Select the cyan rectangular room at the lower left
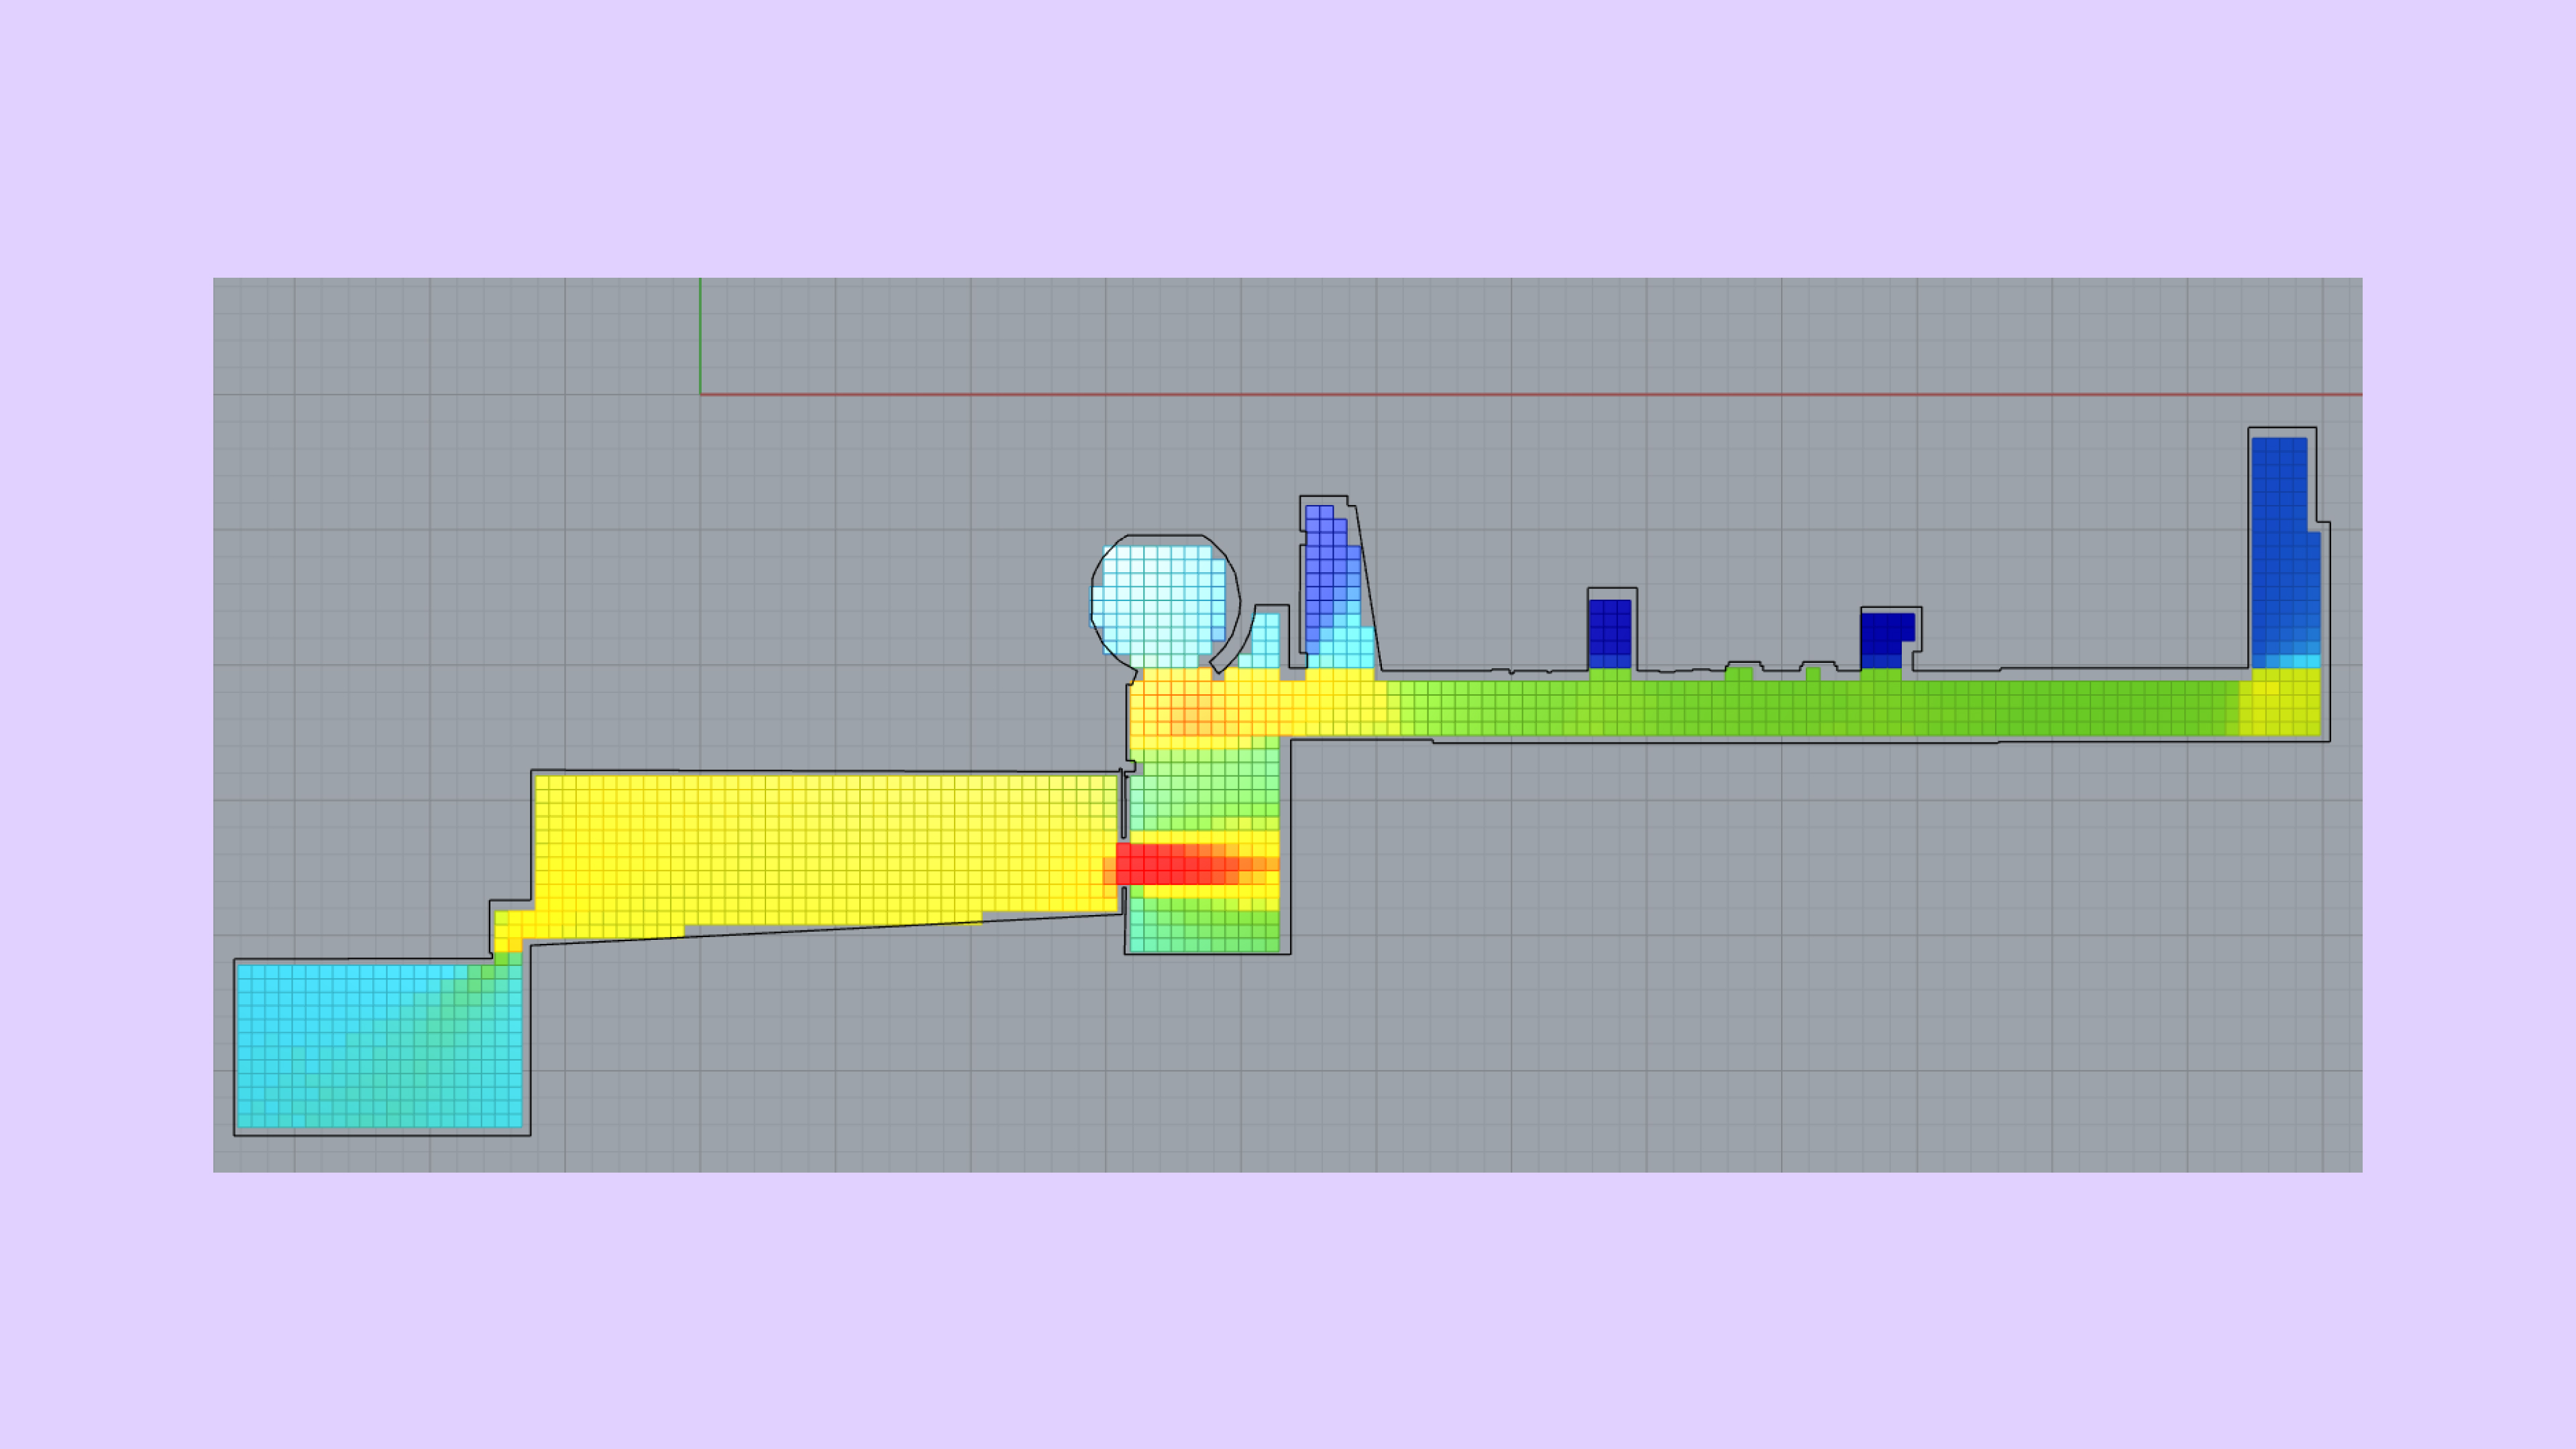Viewport: 2576px width, 1449px height. tap(379, 1046)
